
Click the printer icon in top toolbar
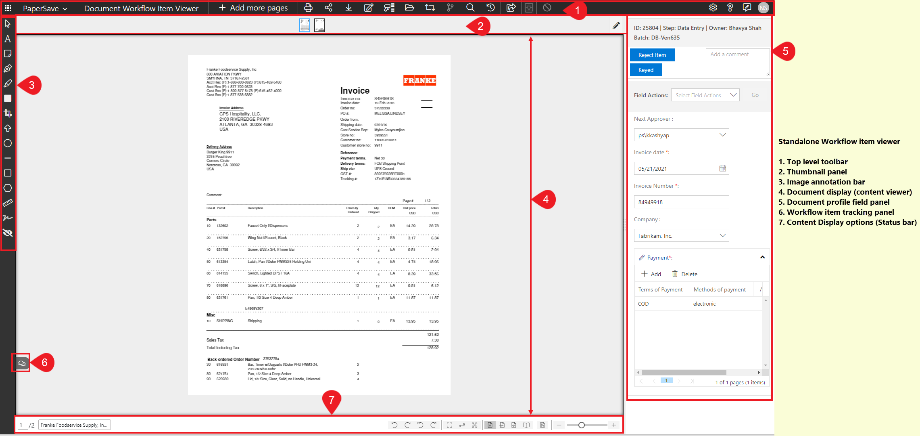tap(308, 8)
